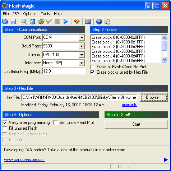Click the grayed-out checkmark verify icon
171x171 pixels.
[x=49, y=22]
